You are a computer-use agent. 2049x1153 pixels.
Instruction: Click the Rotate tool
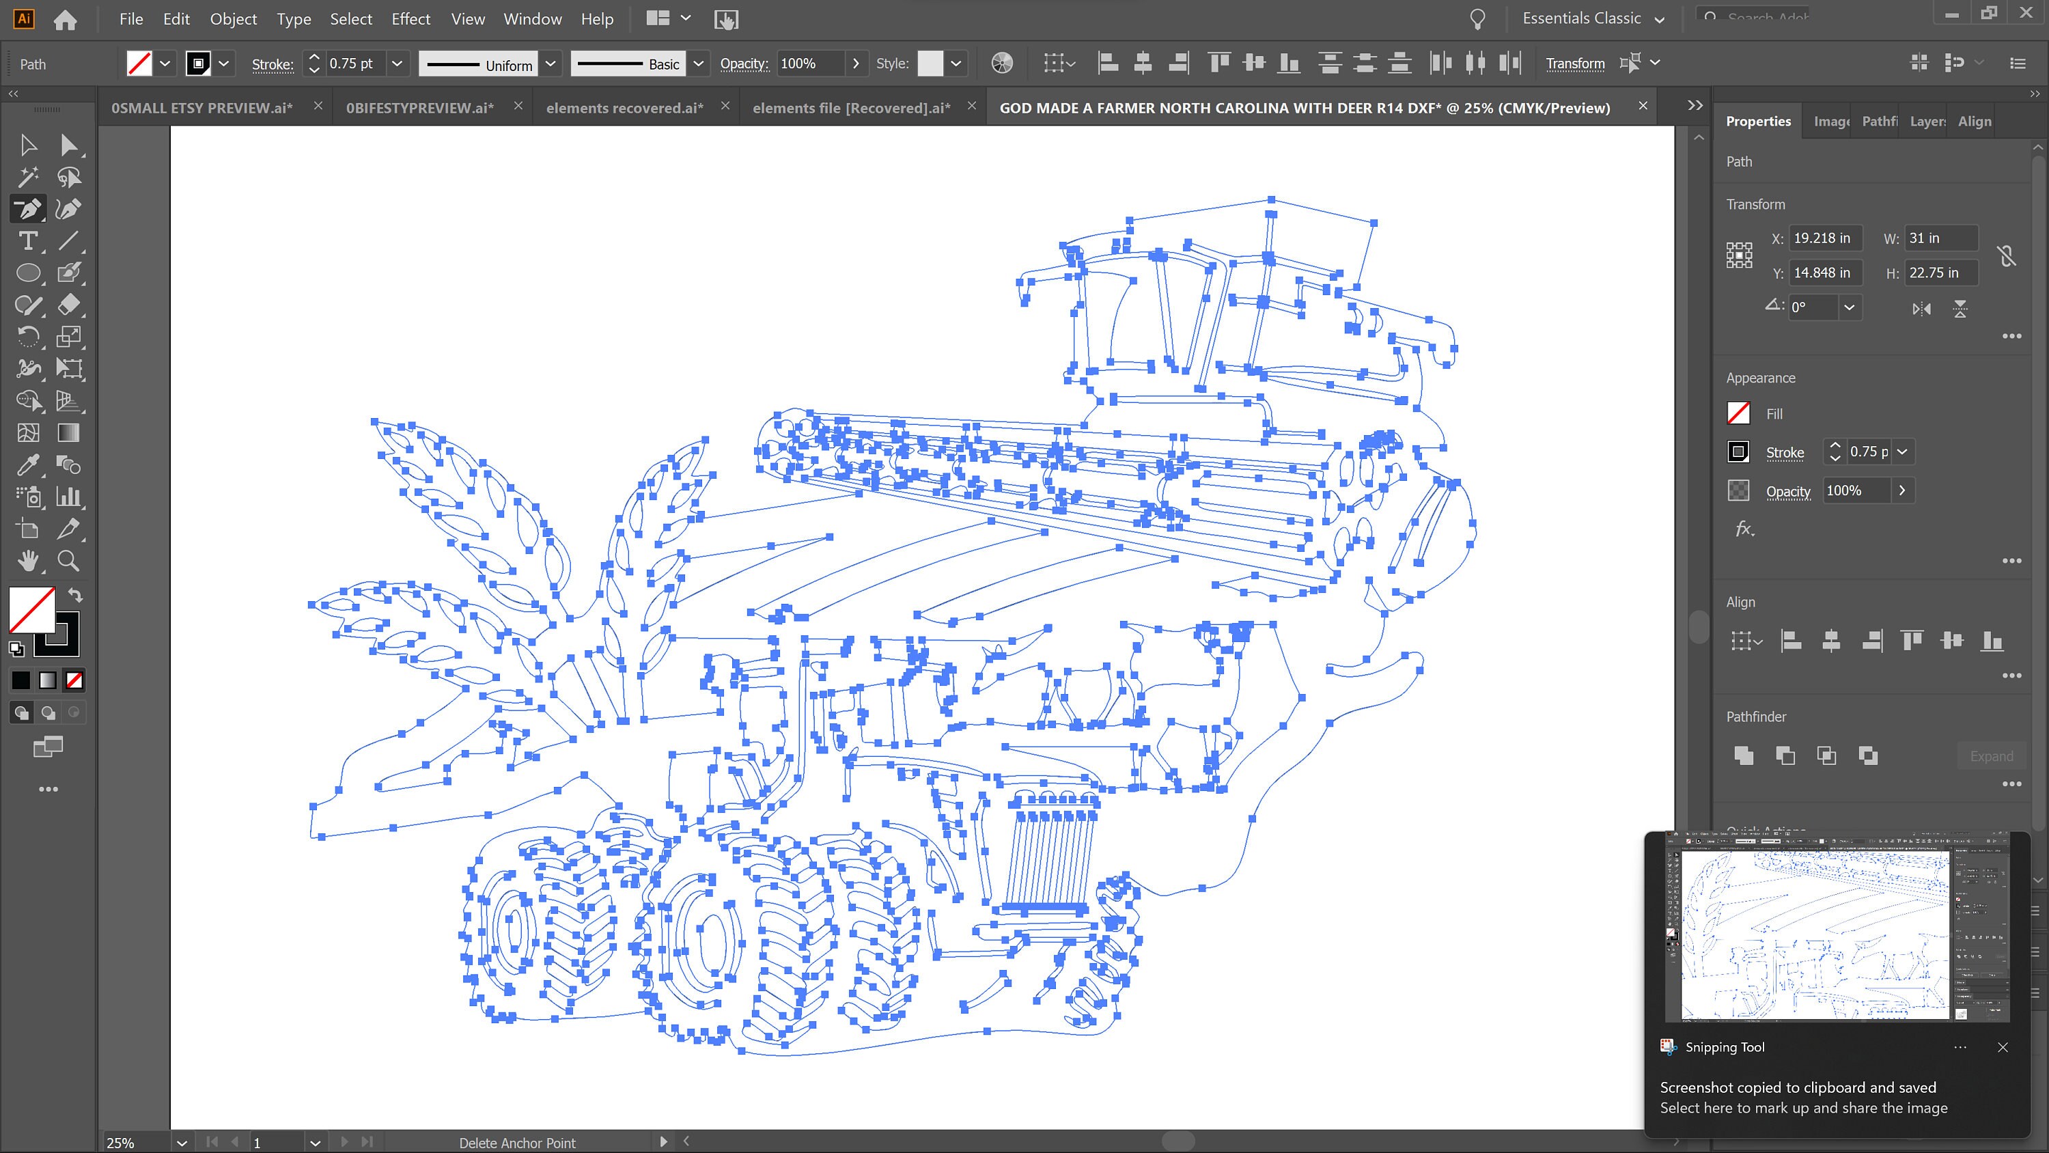(28, 337)
